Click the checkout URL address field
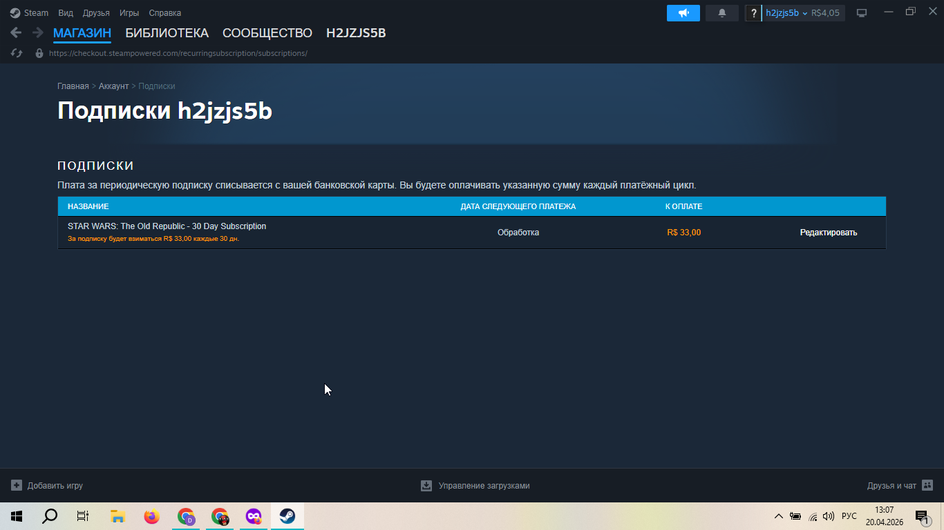 click(x=178, y=53)
